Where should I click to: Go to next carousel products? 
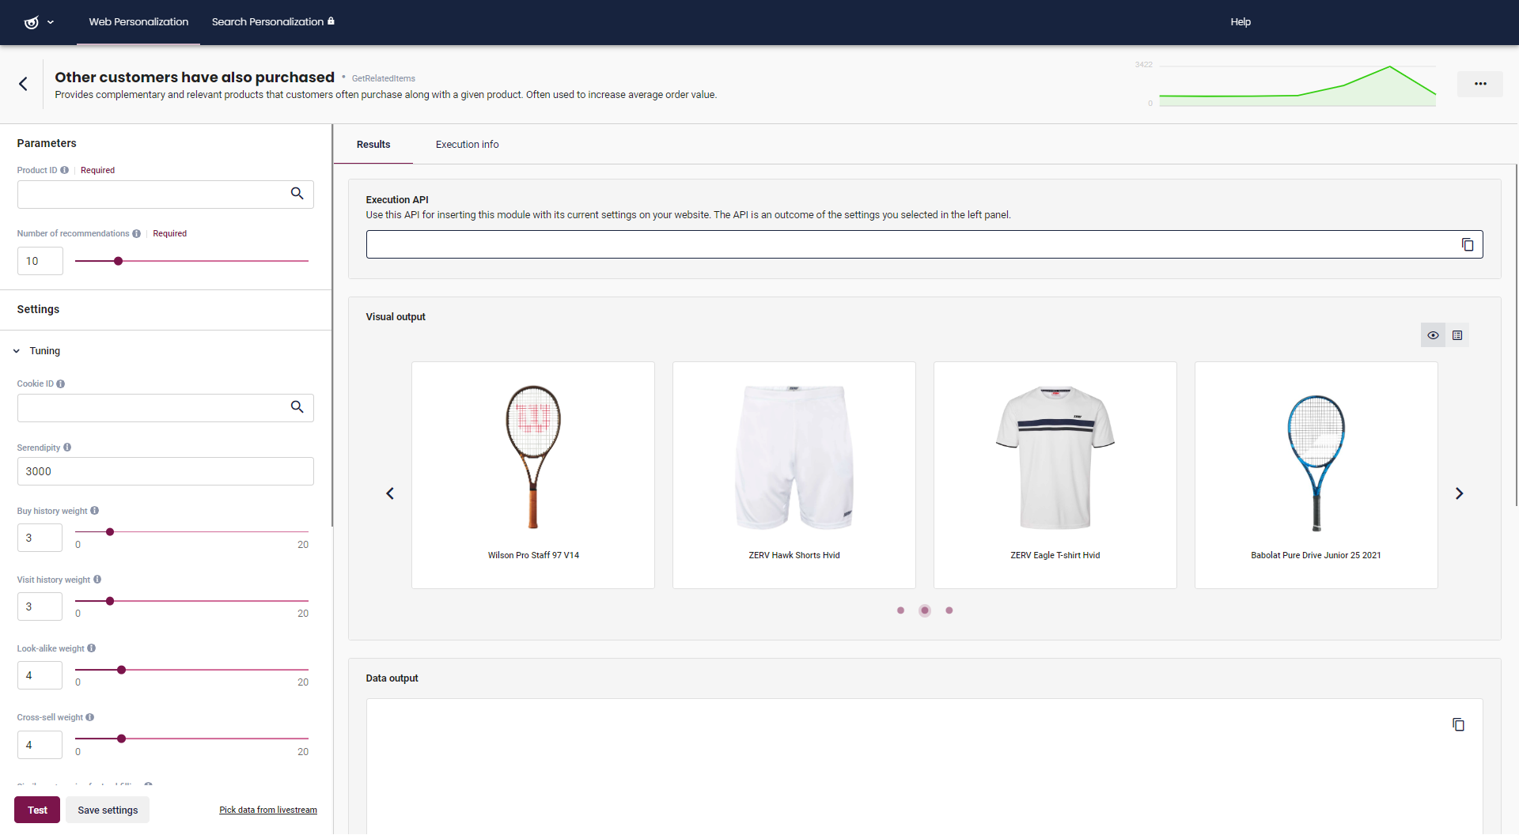(x=1460, y=493)
